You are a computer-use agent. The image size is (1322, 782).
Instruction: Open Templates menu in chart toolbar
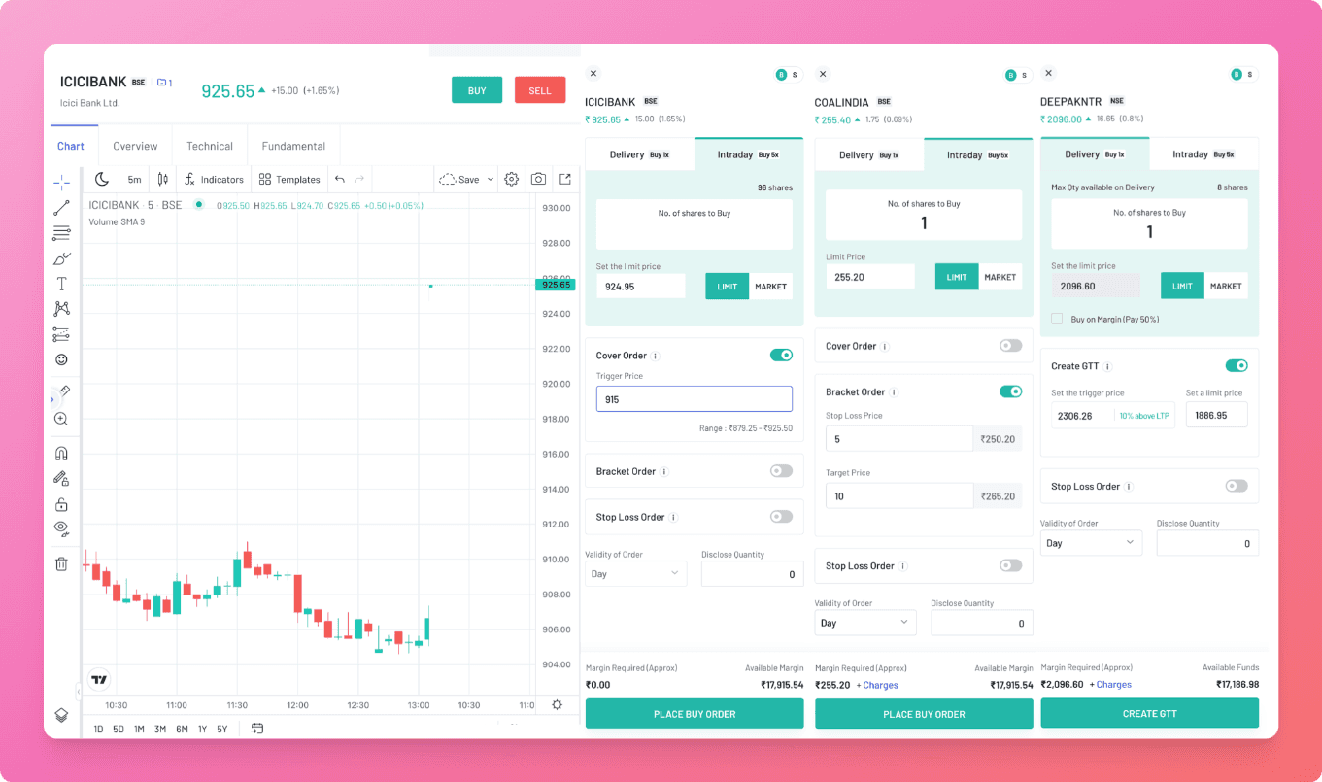click(x=289, y=180)
